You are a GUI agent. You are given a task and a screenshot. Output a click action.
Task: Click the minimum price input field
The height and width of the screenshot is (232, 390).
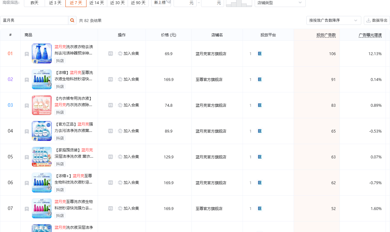(x=185, y=3)
